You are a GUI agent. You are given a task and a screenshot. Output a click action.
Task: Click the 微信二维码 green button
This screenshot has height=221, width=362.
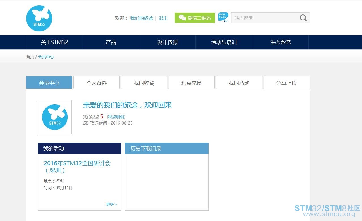coord(195,18)
